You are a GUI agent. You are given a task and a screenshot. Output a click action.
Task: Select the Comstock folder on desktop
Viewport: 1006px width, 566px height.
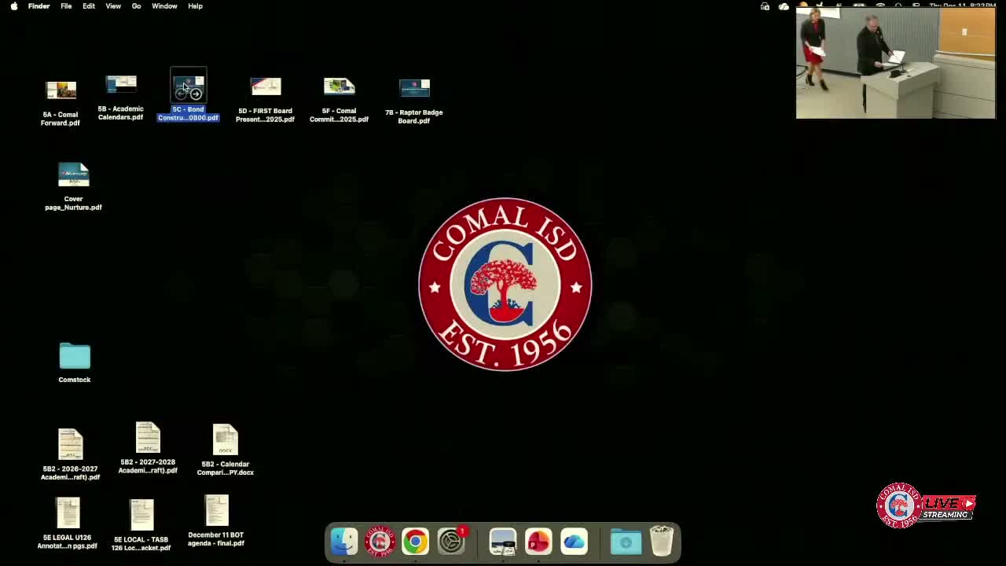pyautogui.click(x=75, y=357)
